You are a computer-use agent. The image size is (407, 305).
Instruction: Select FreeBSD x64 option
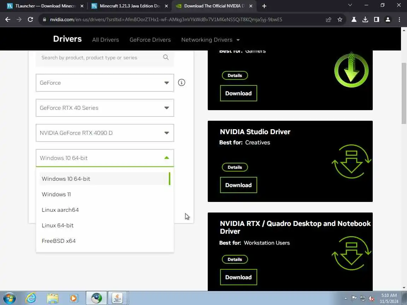[x=105, y=241]
